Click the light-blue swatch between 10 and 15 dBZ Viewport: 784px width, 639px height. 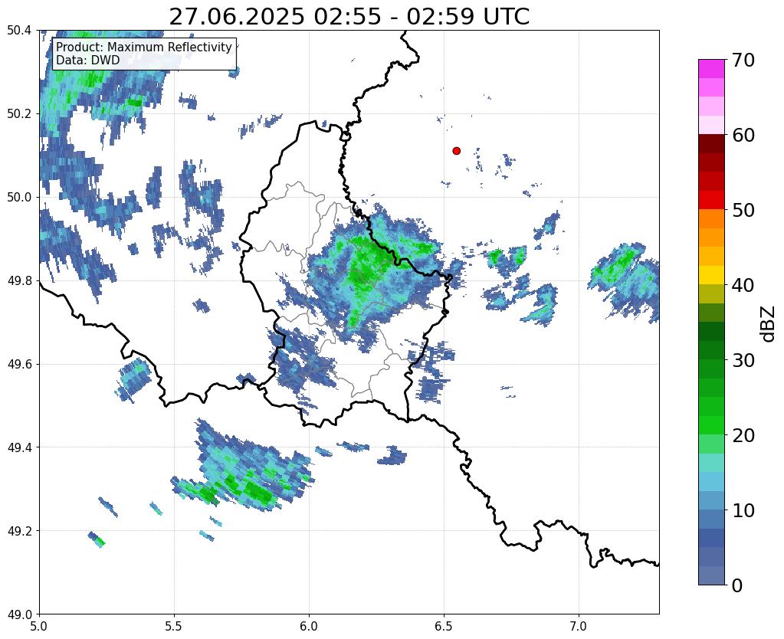coord(711,481)
